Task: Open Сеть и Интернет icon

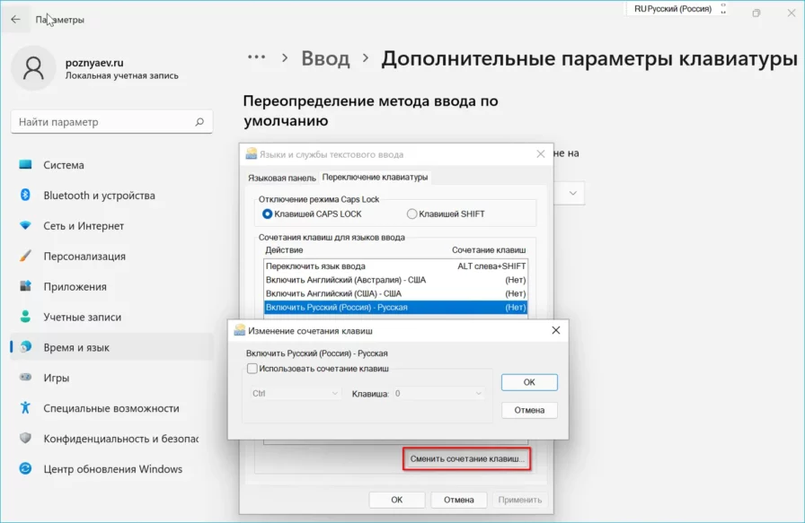Action: pos(25,225)
